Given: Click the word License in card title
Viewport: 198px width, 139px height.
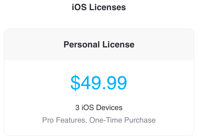Looking at the screenshot, I should click(x=119, y=44).
